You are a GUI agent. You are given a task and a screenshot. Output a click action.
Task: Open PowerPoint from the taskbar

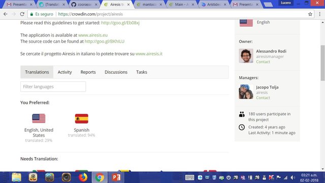pos(116,177)
